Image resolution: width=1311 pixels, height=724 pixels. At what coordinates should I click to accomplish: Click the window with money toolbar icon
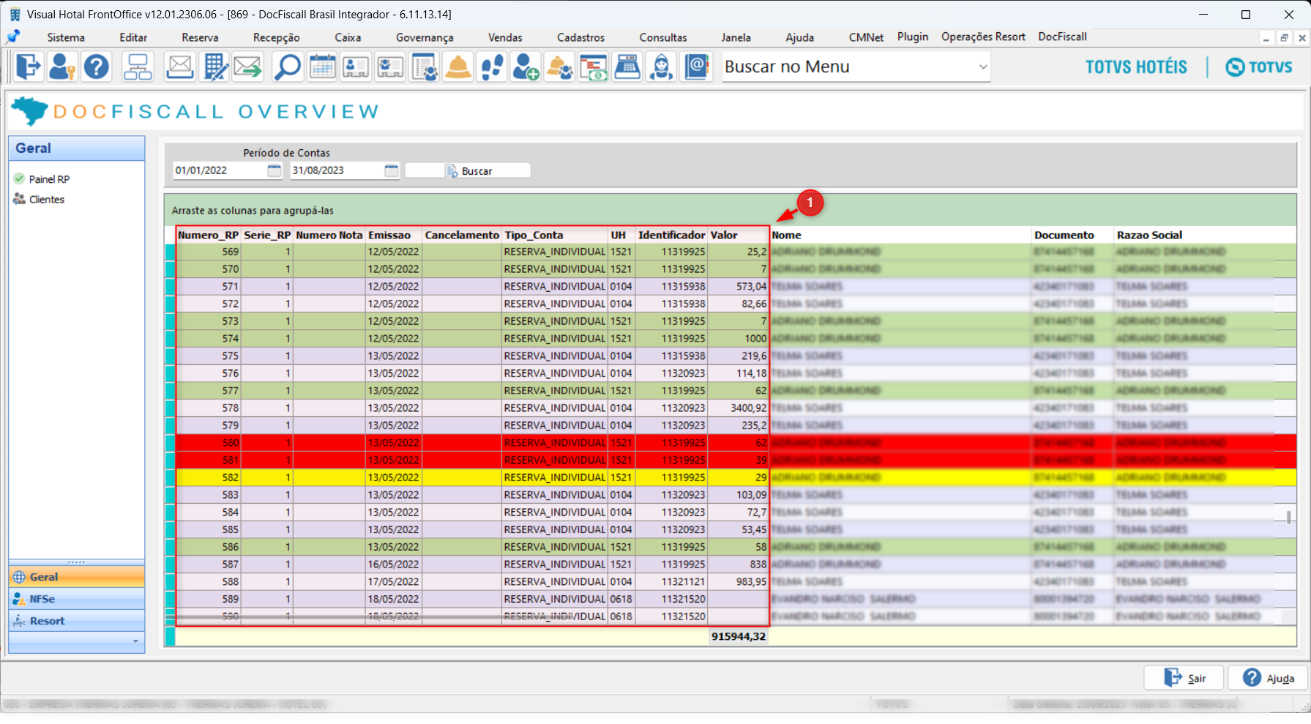(x=594, y=67)
